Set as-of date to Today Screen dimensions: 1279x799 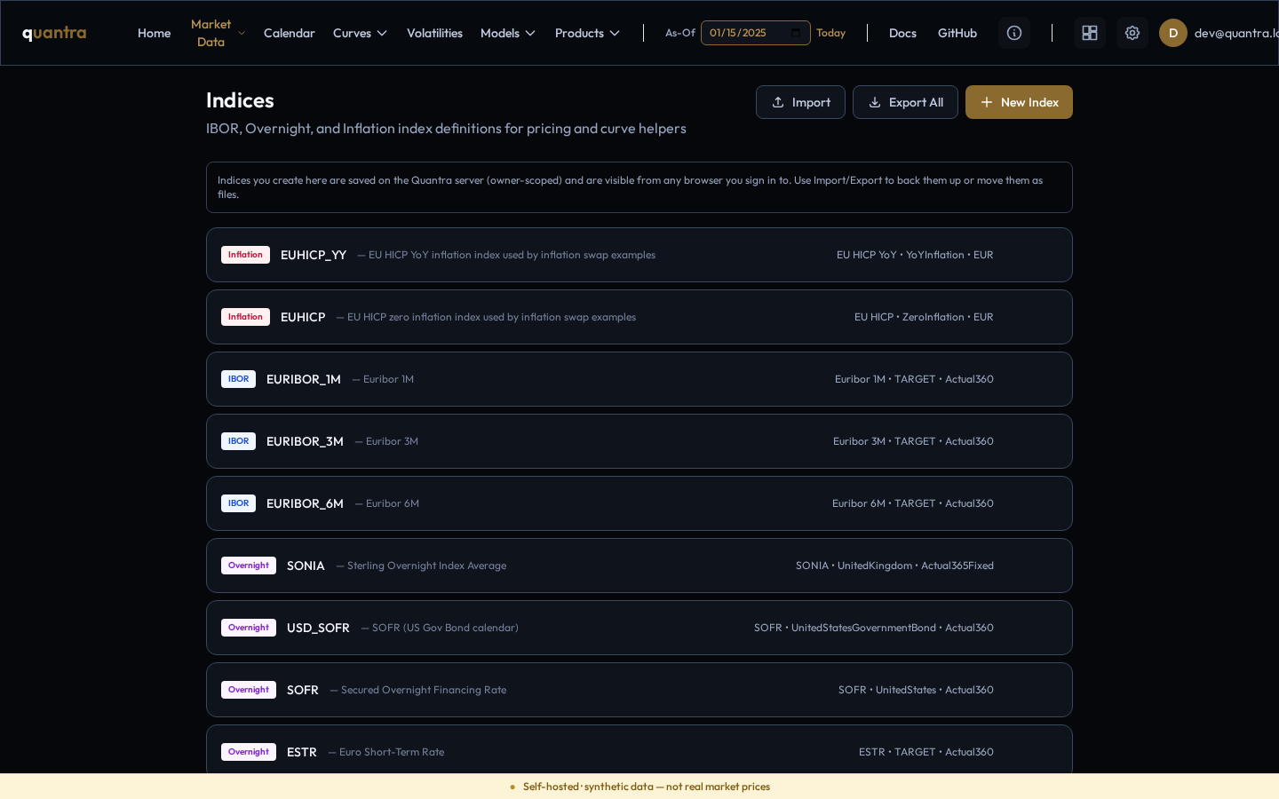click(830, 33)
